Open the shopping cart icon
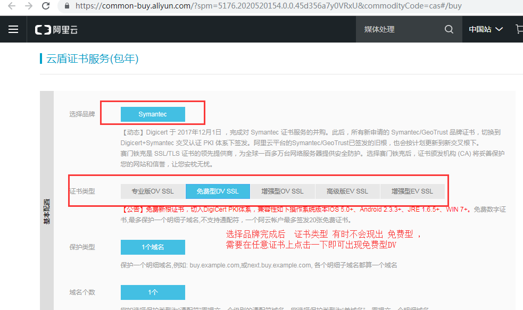This screenshot has height=310, width=523. tap(519, 29)
